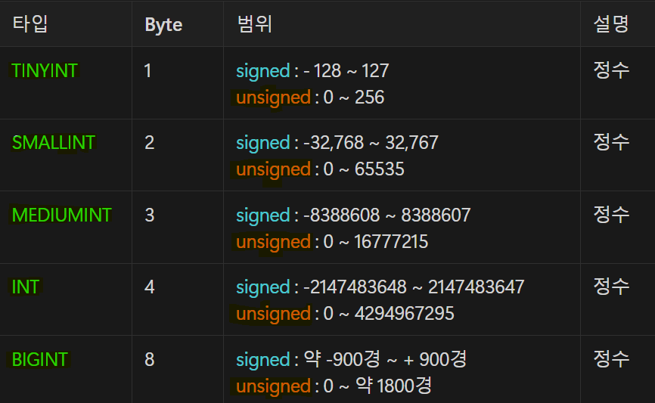The image size is (655, 403).
Task: Click unsigned range 0 ~ 65535
Action: [363, 169]
